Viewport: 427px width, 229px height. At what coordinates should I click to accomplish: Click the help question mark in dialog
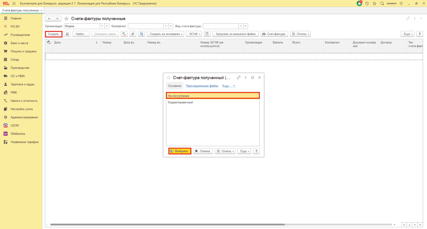point(256,151)
